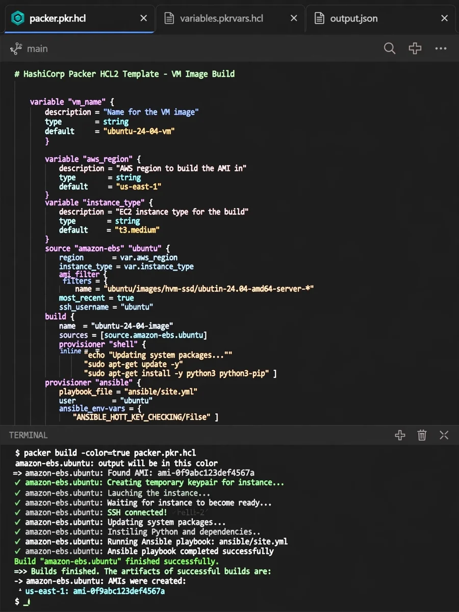Image resolution: width=459 pixels, height=612 pixels.
Task: Click provisioner "shell" line
Action: point(103,344)
